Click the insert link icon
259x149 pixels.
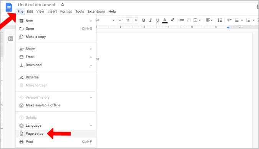(x=182, y=20)
